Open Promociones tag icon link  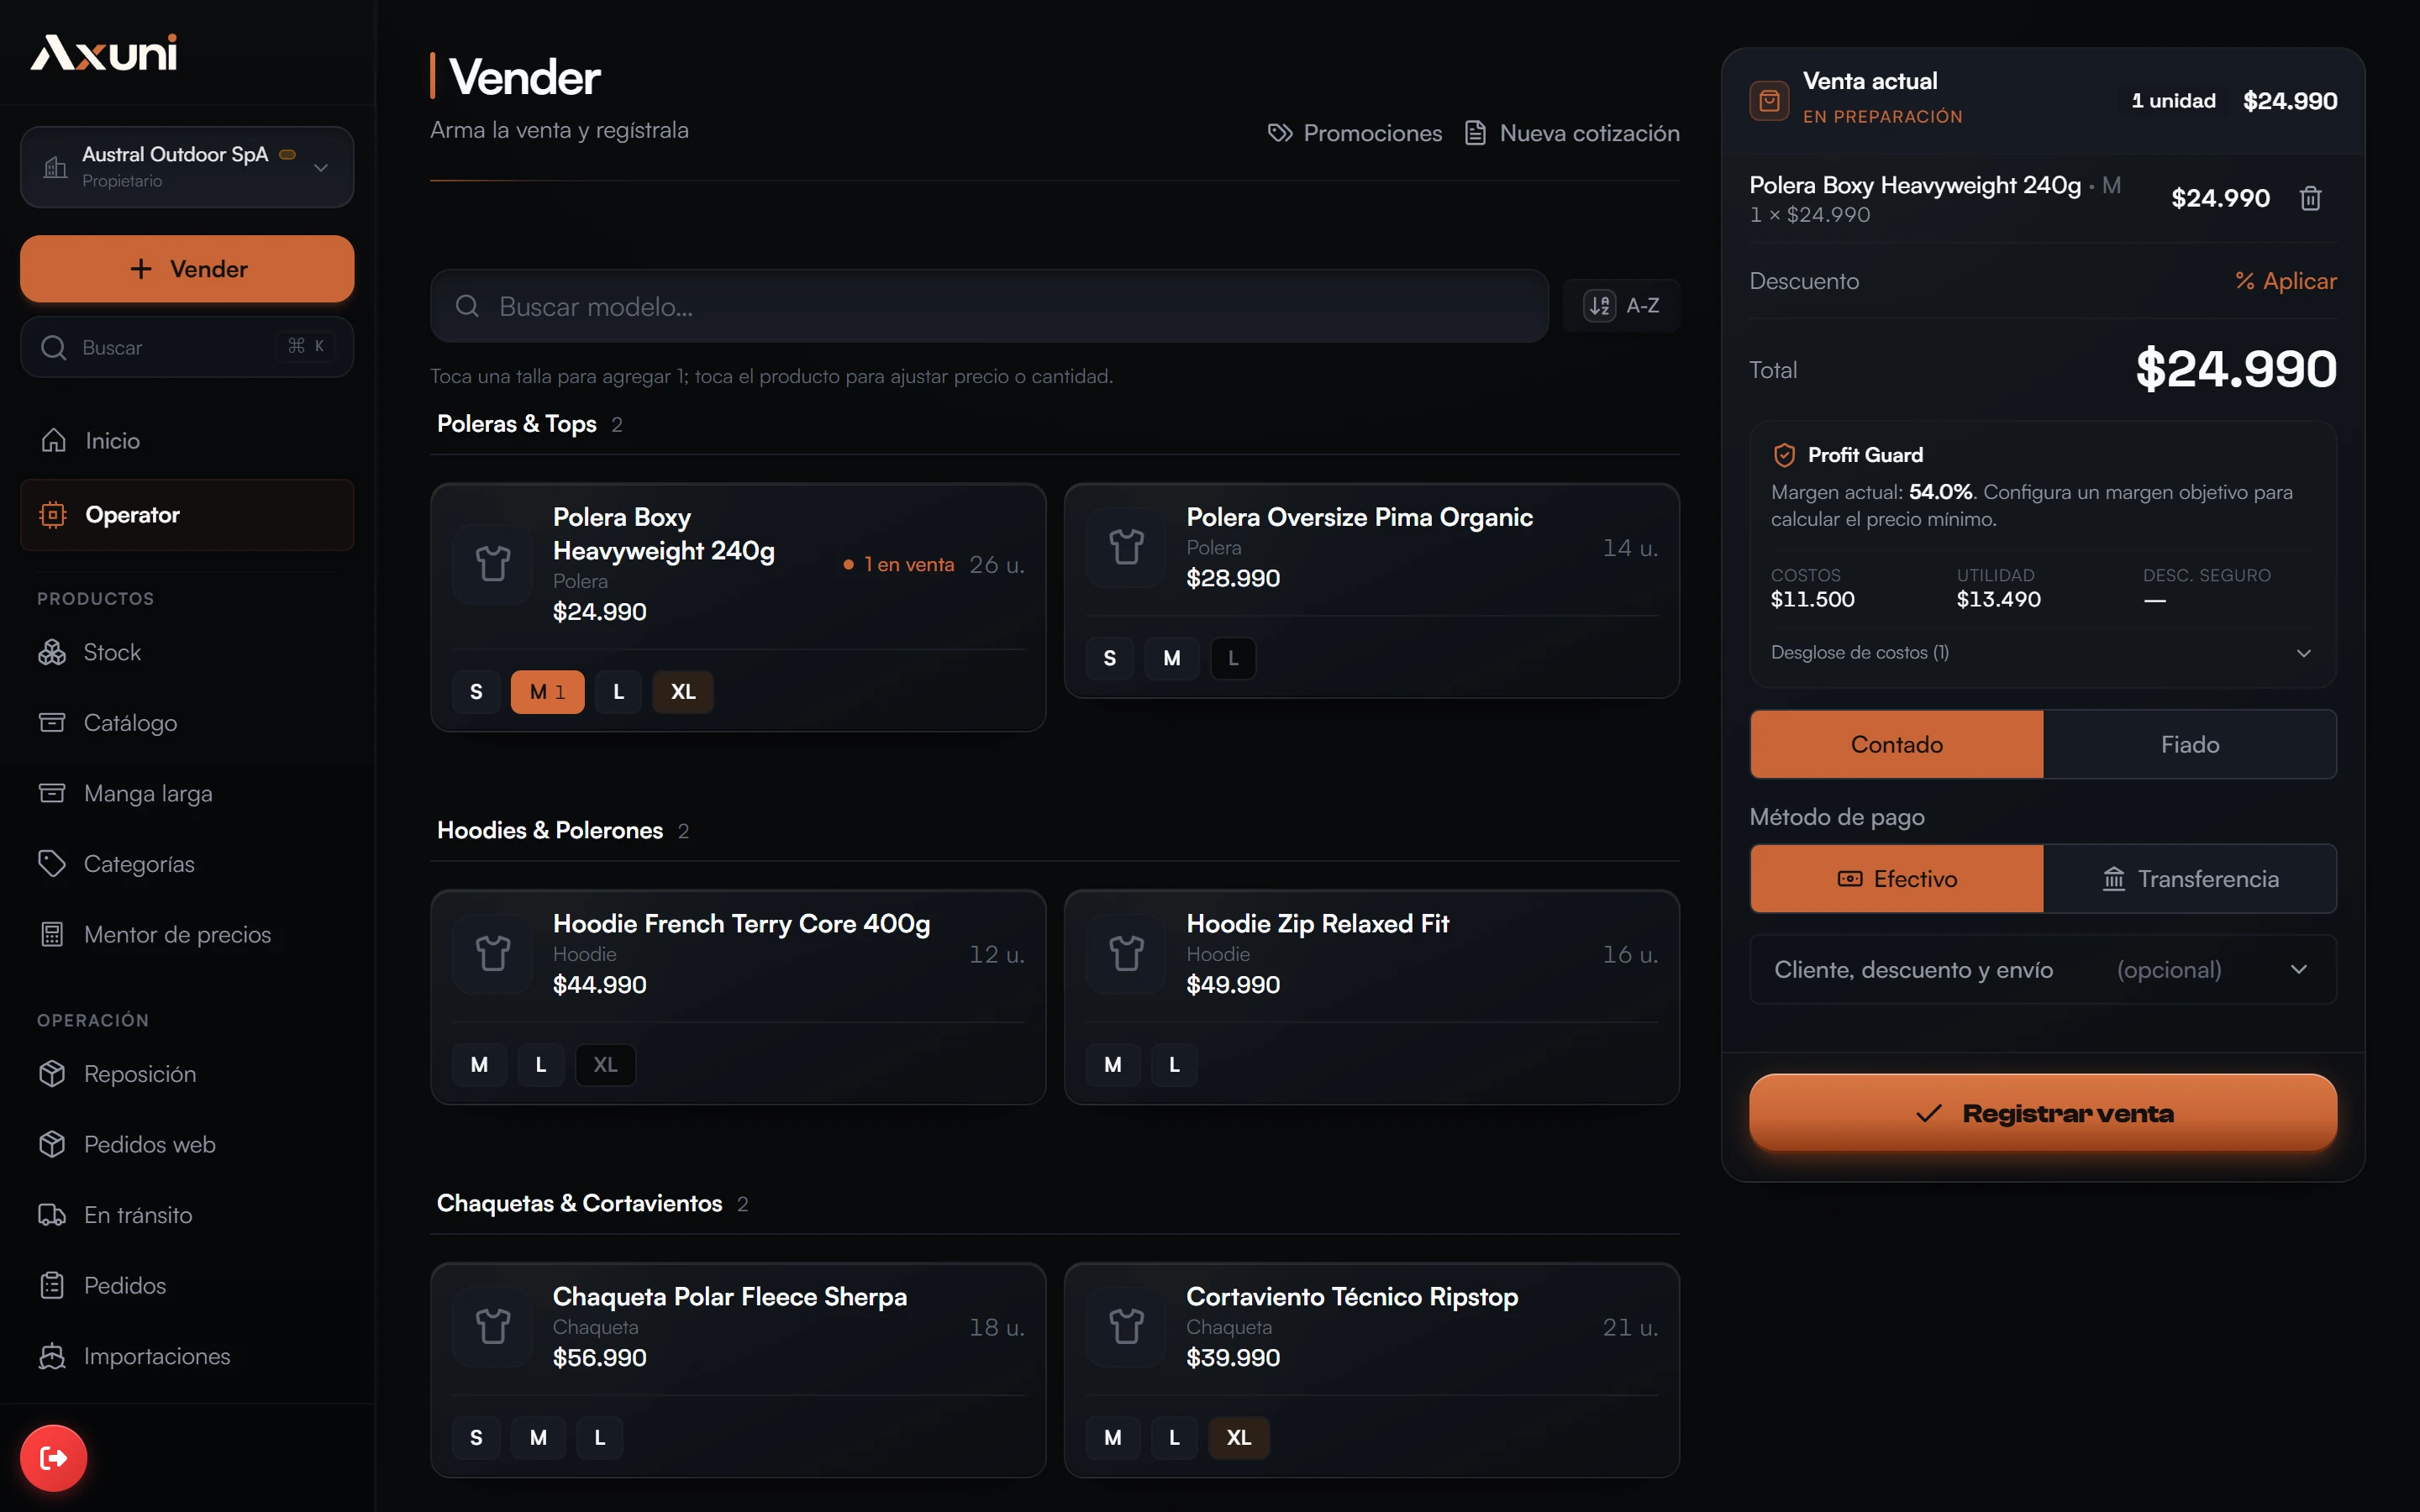point(1279,133)
